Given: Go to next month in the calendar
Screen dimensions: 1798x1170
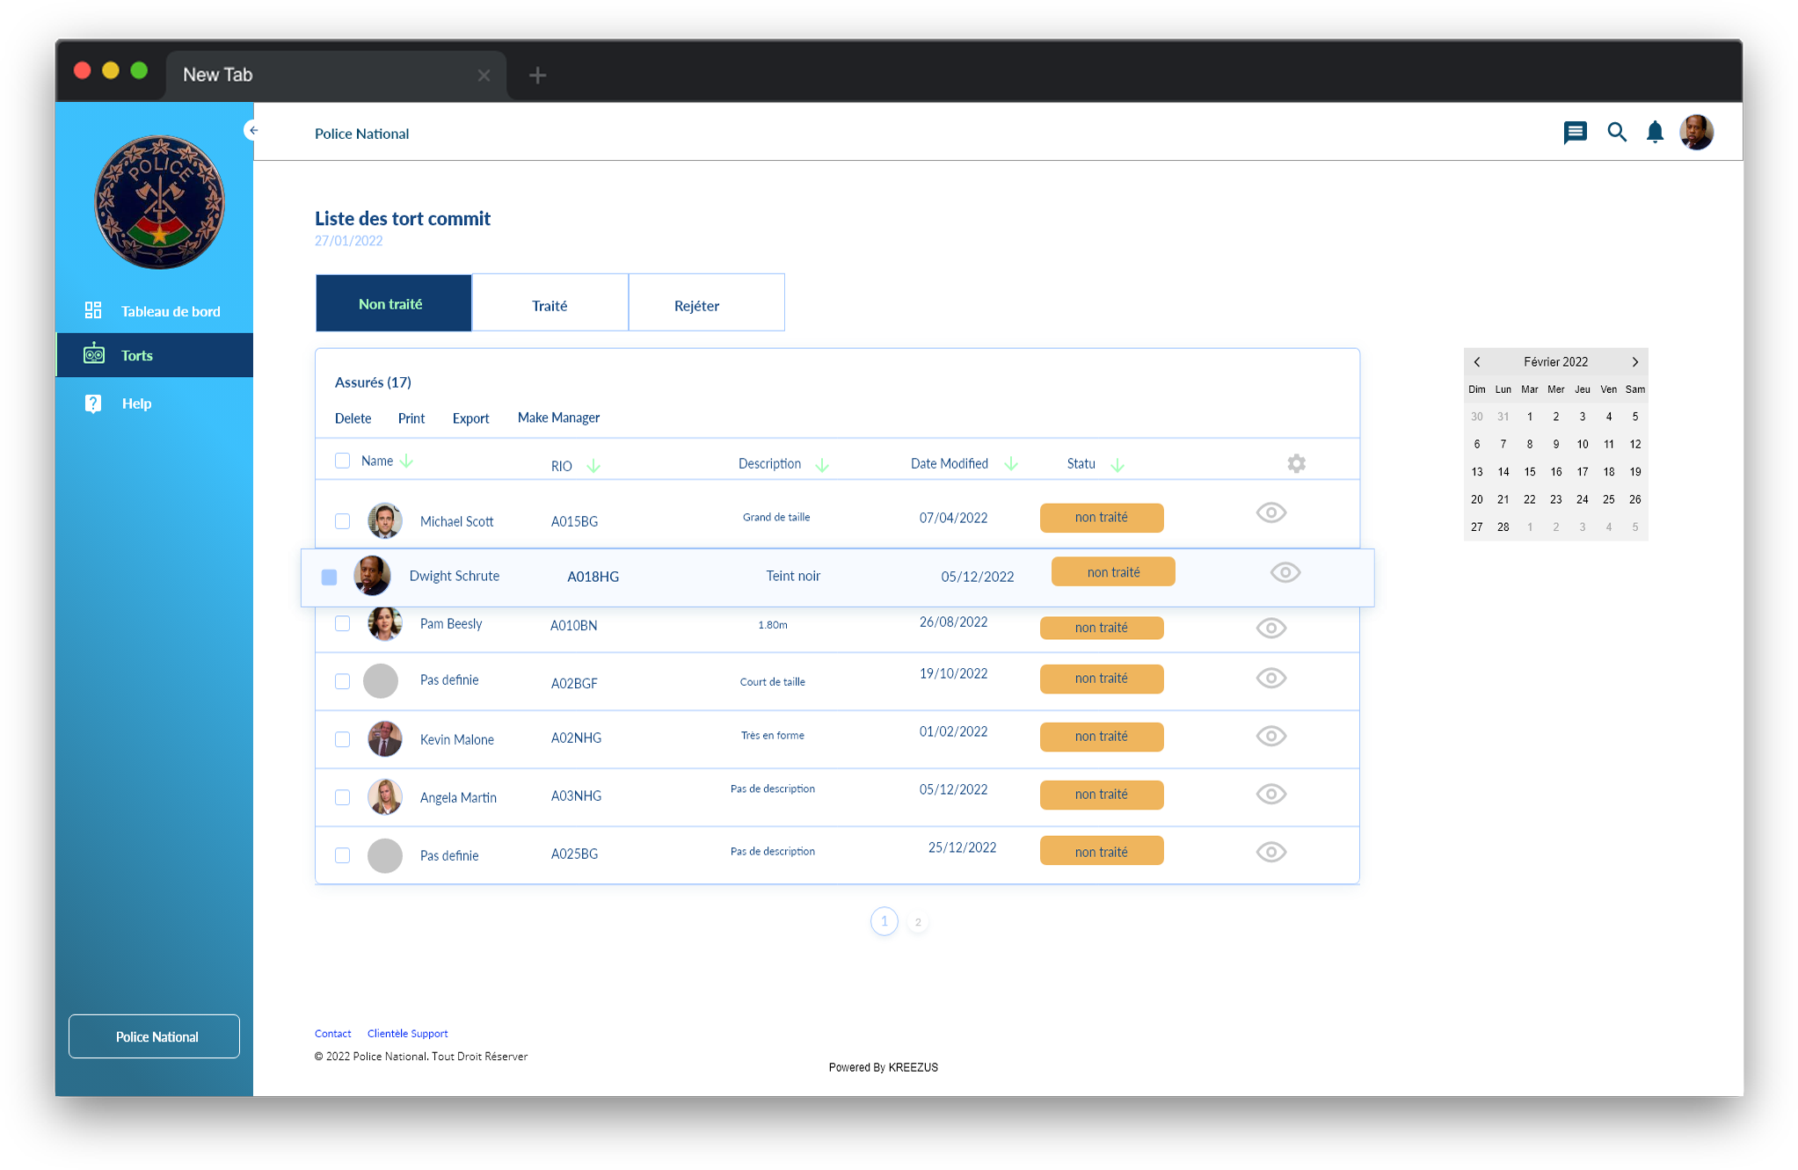Looking at the screenshot, I should pos(1634,362).
